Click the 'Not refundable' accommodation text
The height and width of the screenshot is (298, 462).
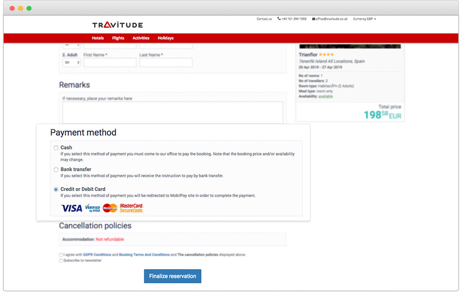coord(110,239)
